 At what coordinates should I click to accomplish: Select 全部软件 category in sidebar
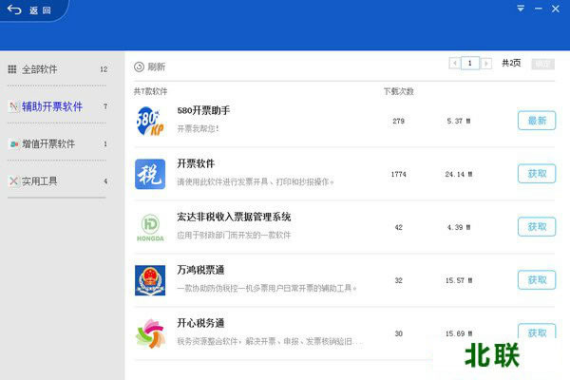[40, 69]
